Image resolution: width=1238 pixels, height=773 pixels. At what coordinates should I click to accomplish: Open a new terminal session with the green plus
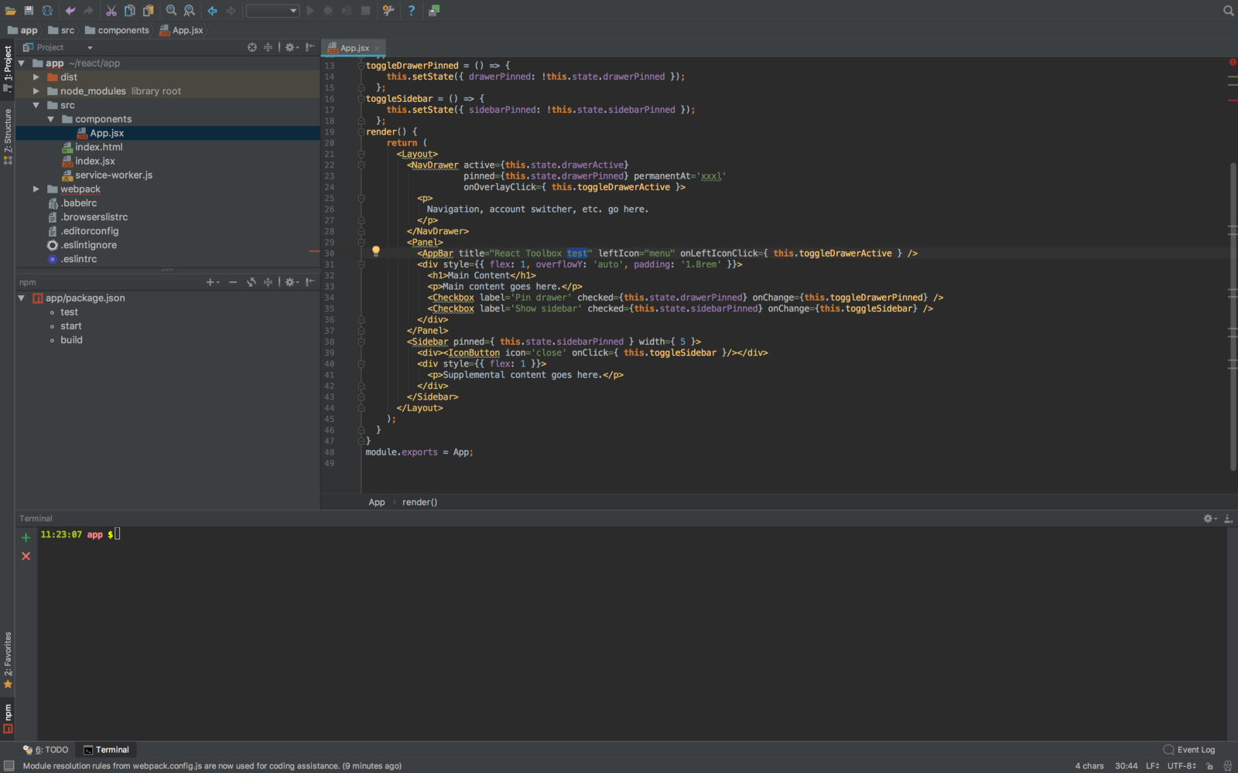tap(26, 537)
